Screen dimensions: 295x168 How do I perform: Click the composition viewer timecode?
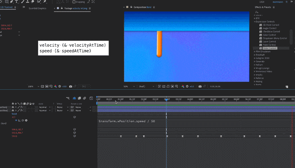coord(215,86)
